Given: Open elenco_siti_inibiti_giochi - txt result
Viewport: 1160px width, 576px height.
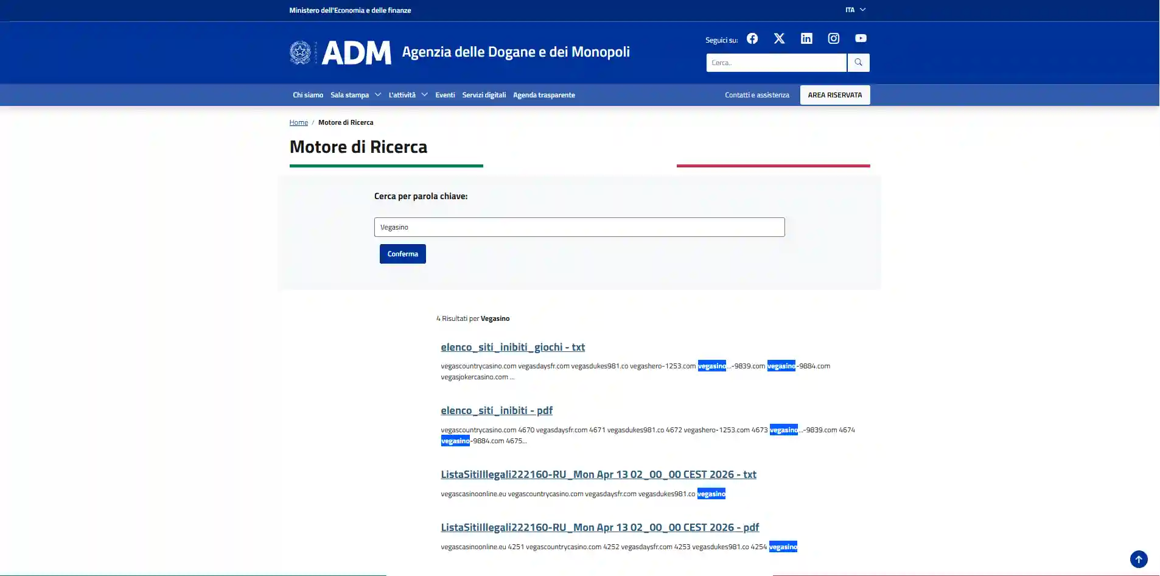Looking at the screenshot, I should click(x=513, y=347).
